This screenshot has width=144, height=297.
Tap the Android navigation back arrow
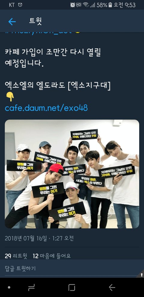pos(112,288)
